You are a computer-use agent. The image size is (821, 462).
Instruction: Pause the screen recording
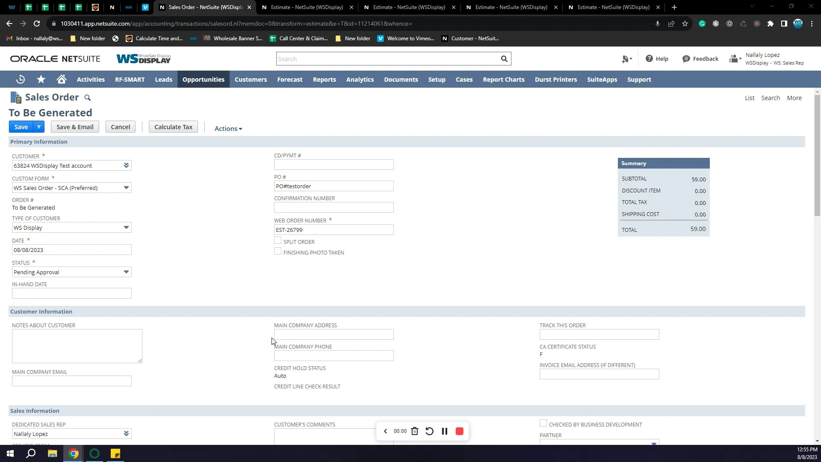[445, 431]
